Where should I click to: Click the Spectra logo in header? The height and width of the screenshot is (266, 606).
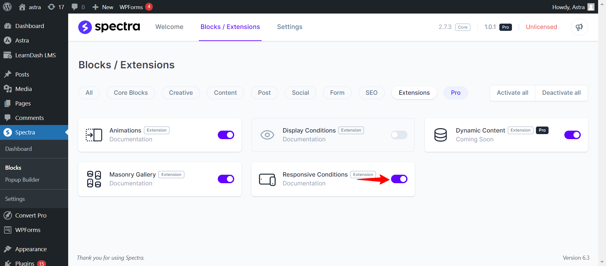click(x=109, y=27)
